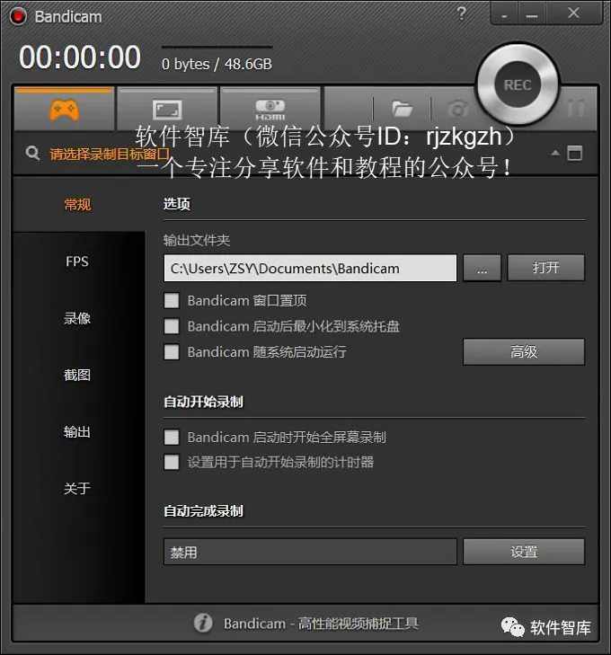Toggle 设置用于自动开始录制的计时器 checkbox

tap(172, 463)
